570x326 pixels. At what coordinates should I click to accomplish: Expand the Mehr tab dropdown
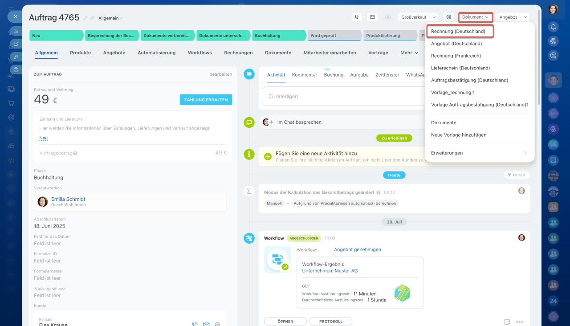pos(409,53)
